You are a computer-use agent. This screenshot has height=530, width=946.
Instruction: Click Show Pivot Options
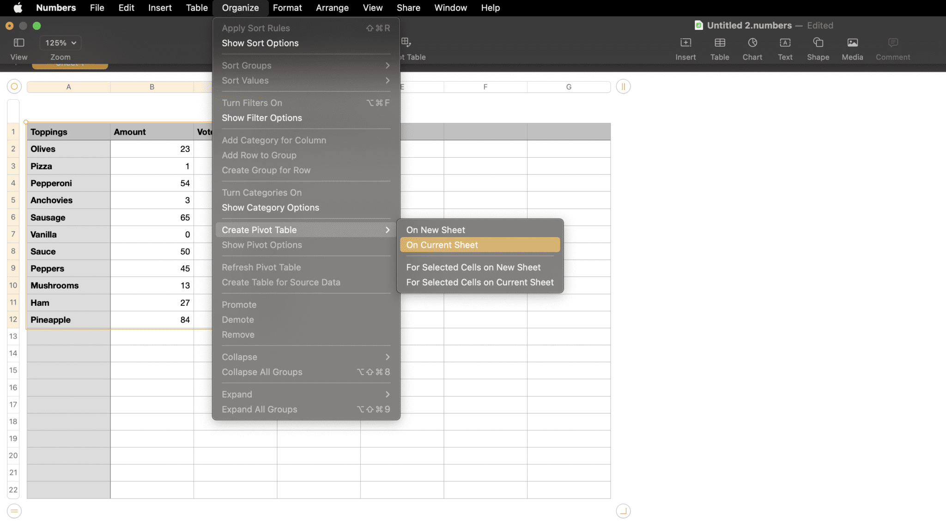click(x=261, y=245)
